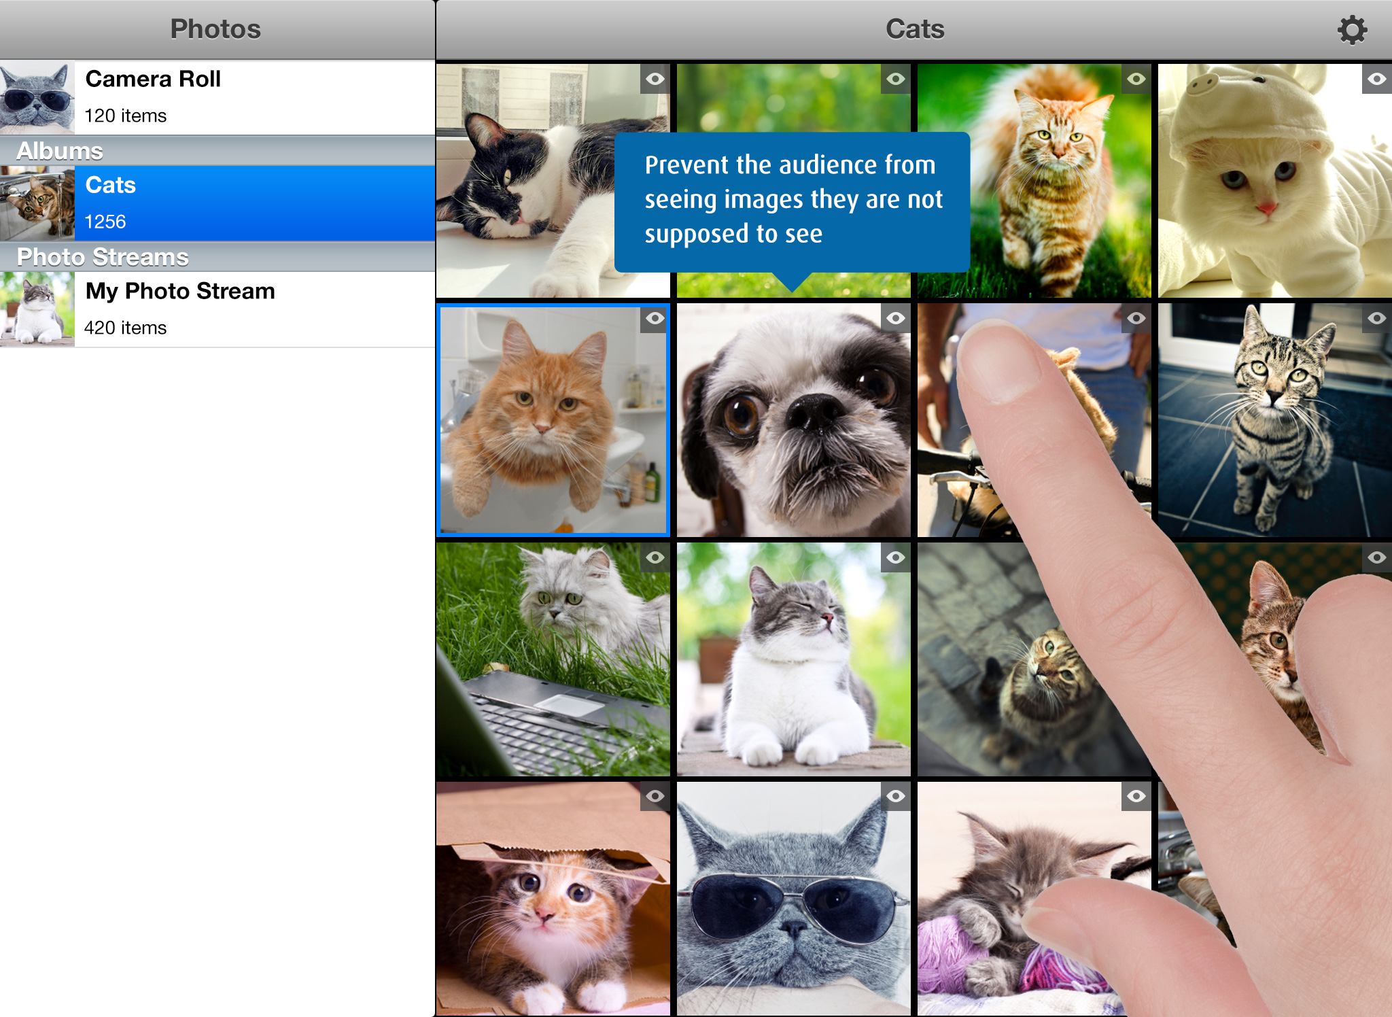Click the Photos sidebar title
Image resolution: width=1392 pixels, height=1017 pixels.
(x=215, y=29)
